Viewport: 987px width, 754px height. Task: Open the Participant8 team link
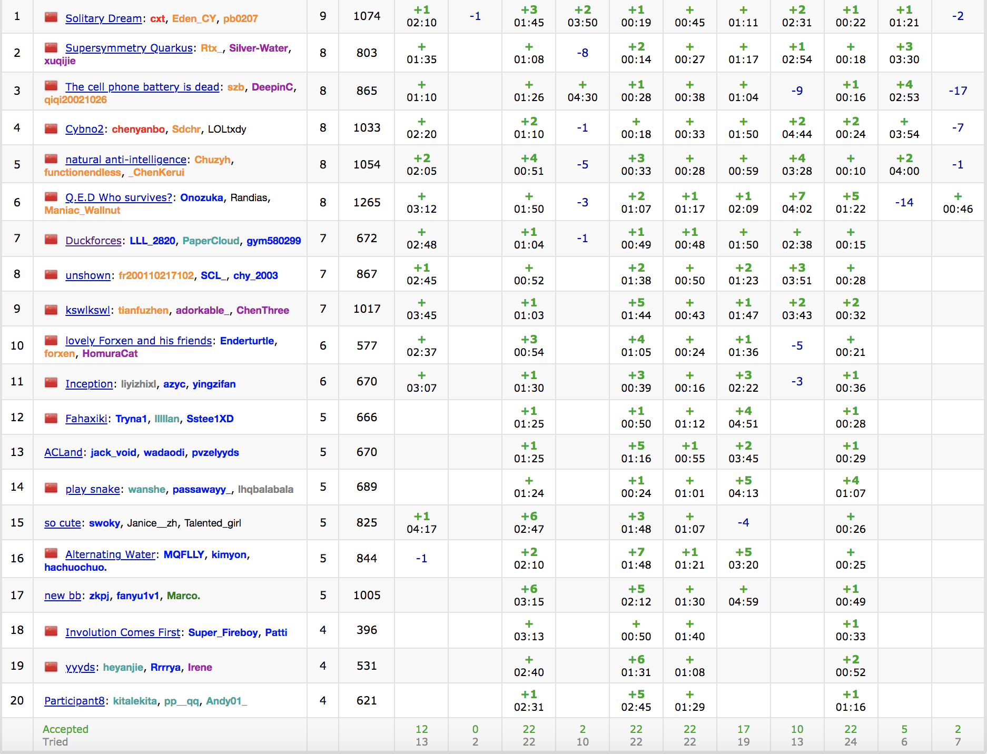click(74, 701)
